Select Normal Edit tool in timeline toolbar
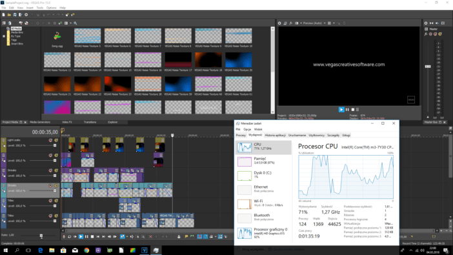Image resolution: width=453 pixels, height=255 pixels. (123, 236)
